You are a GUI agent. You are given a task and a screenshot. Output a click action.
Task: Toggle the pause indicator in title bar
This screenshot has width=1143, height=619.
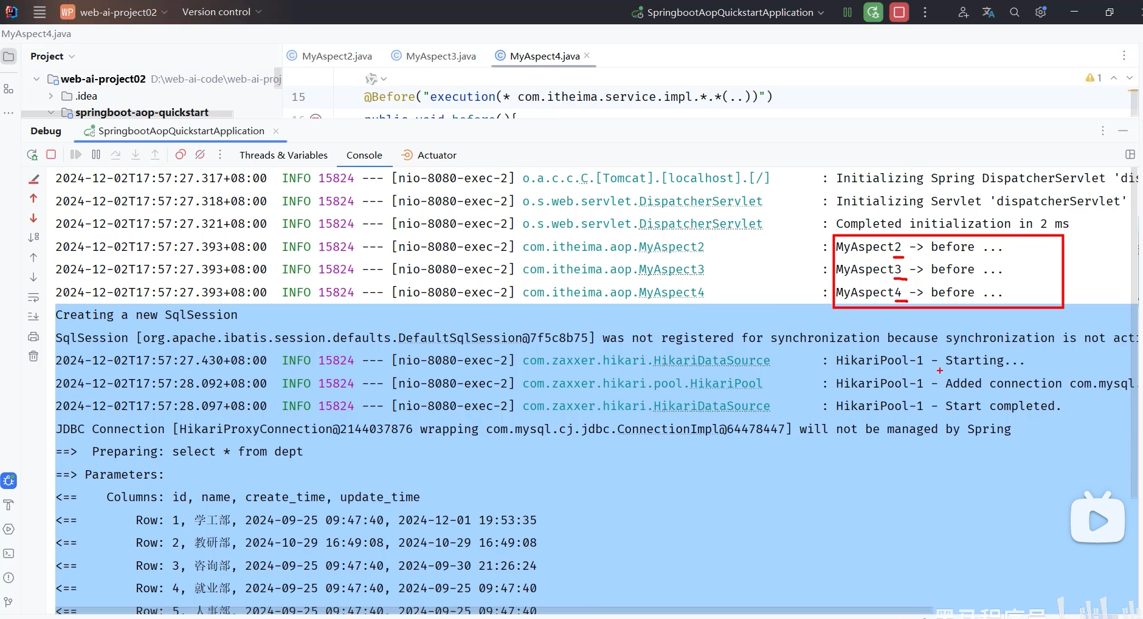(848, 12)
